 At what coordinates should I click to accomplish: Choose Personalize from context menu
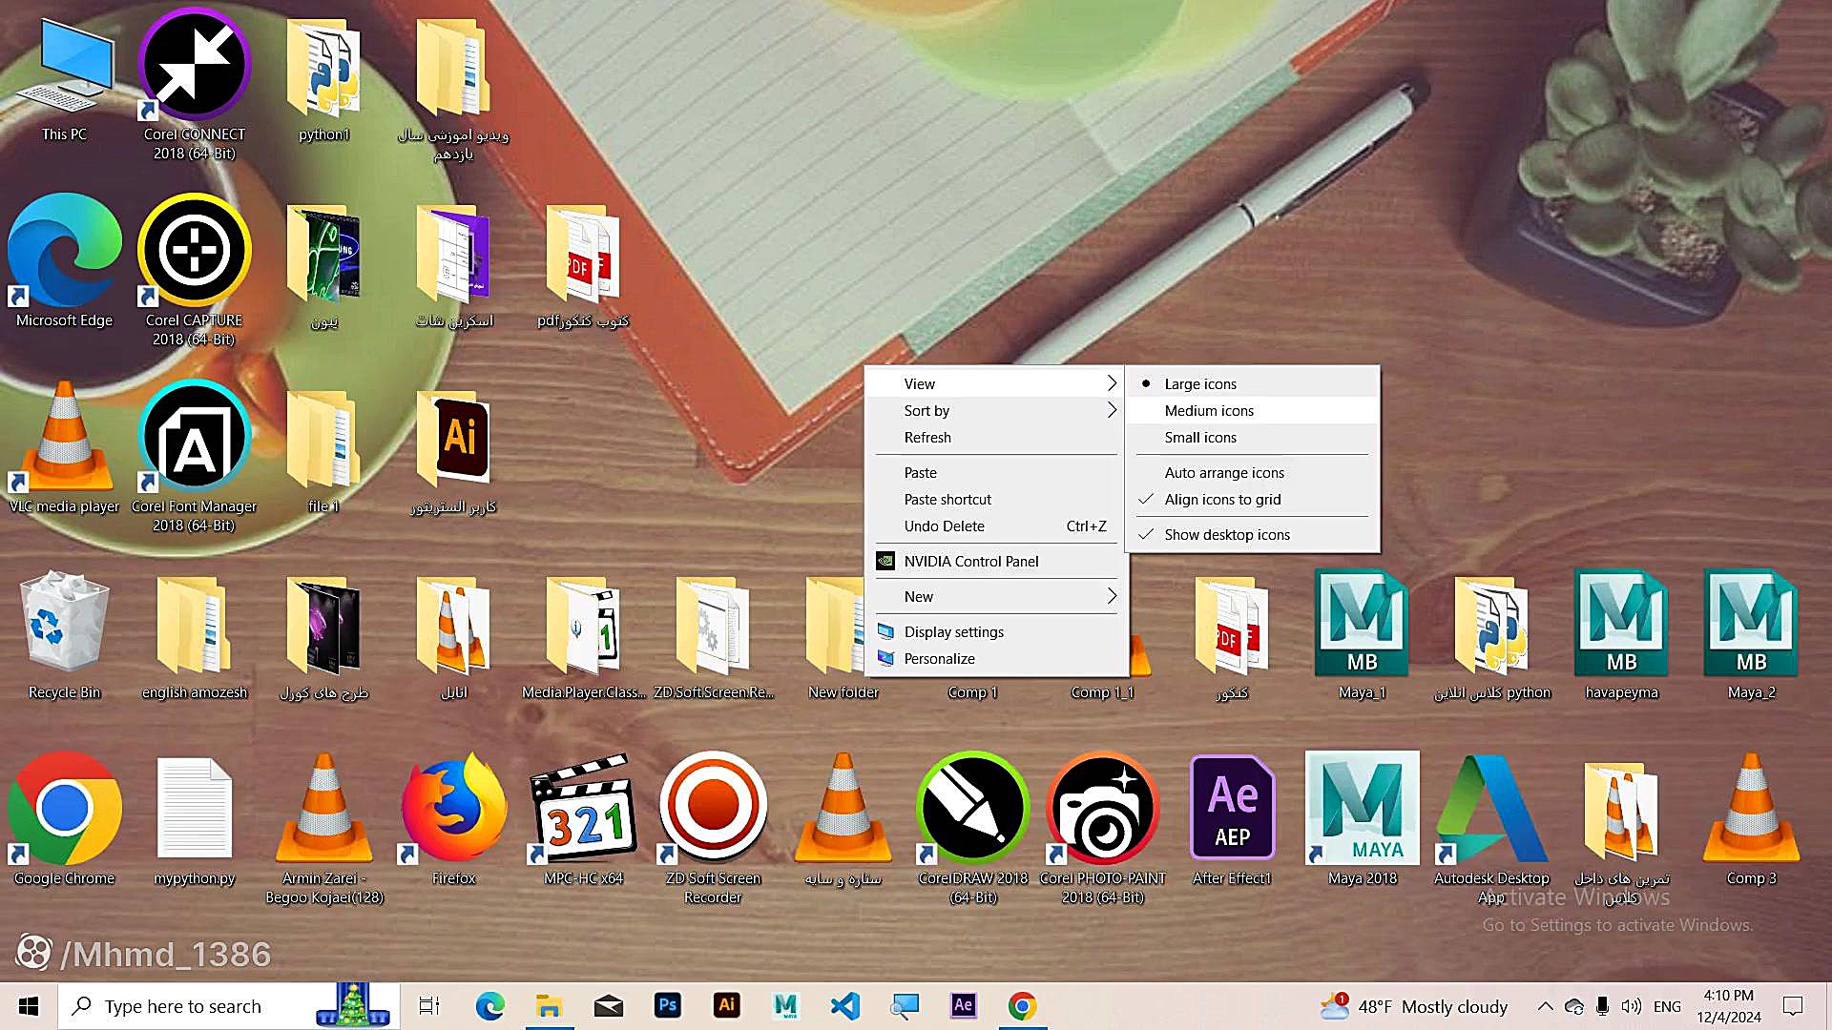tap(997, 658)
